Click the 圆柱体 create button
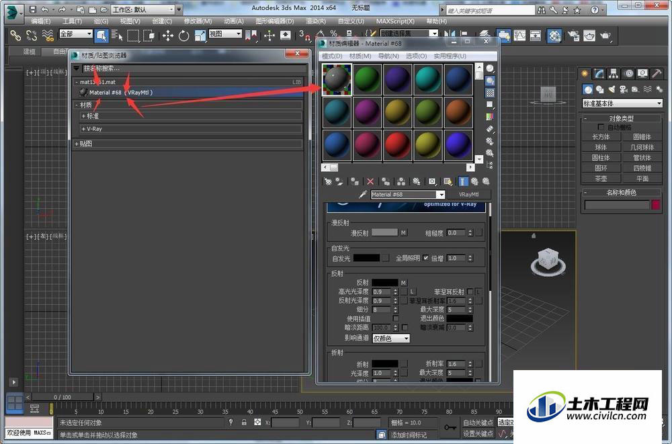Image resolution: width=672 pixels, height=444 pixels. [x=601, y=158]
